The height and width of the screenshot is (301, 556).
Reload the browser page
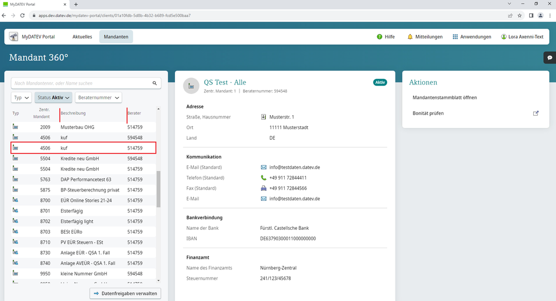point(22,16)
